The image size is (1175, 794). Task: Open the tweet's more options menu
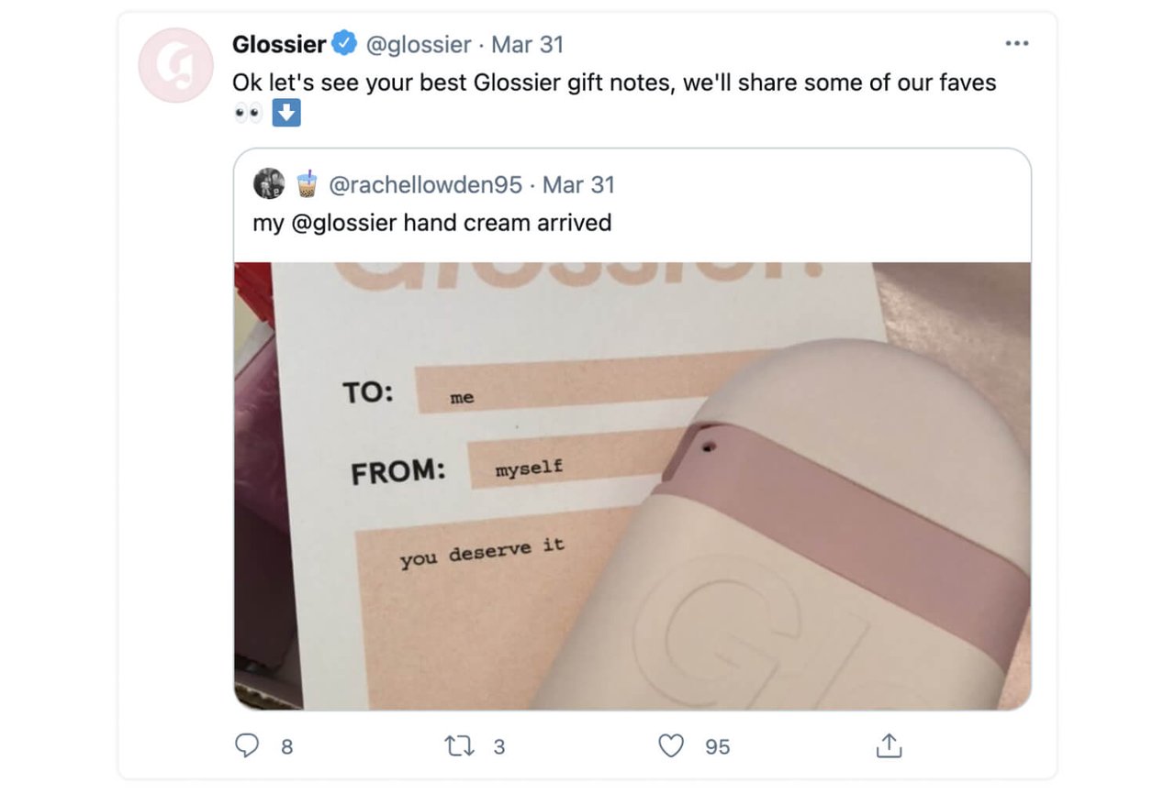[x=1016, y=43]
